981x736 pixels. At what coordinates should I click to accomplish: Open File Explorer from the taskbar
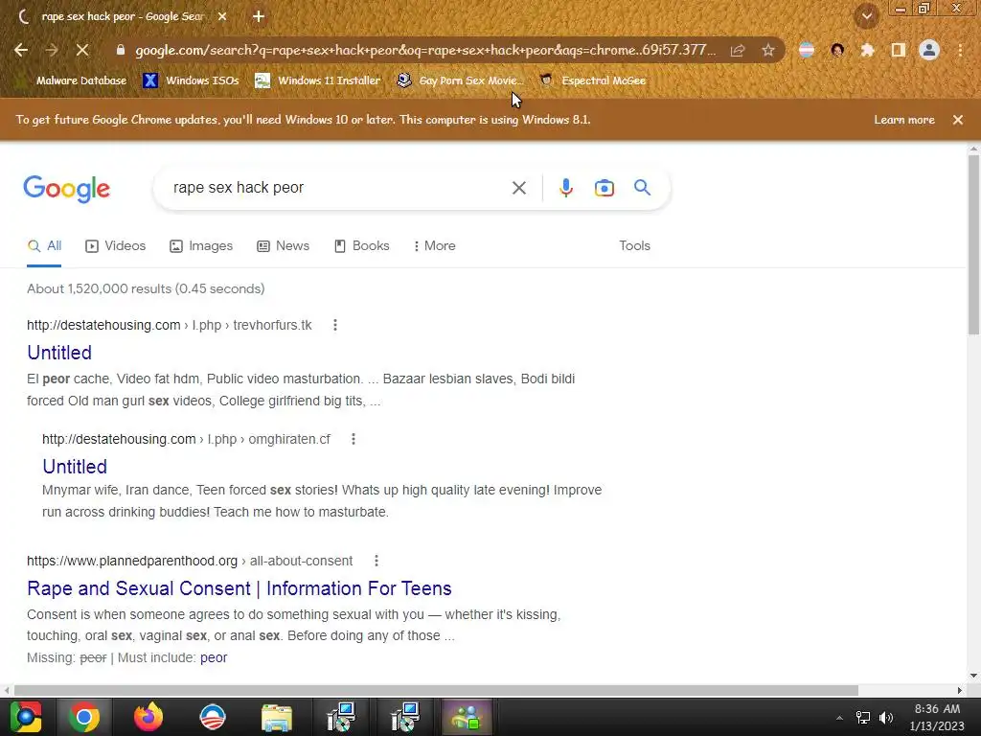[x=277, y=717]
